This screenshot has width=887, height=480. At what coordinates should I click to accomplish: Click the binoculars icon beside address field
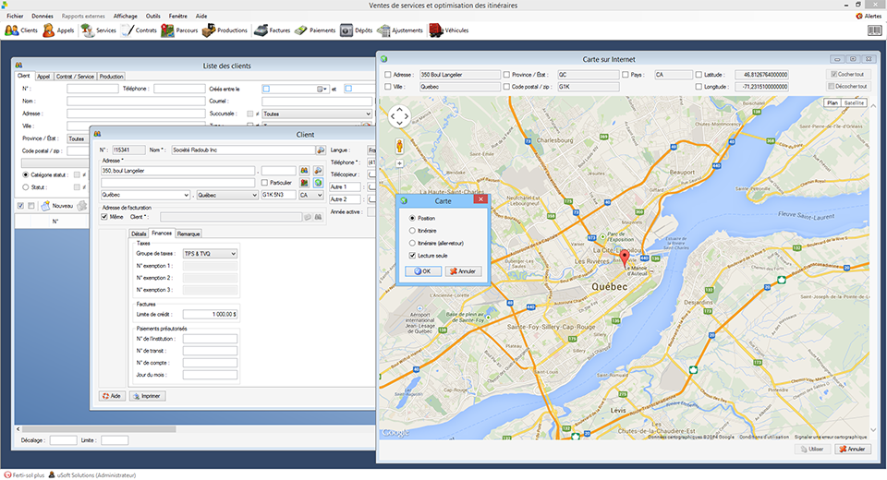click(x=304, y=171)
